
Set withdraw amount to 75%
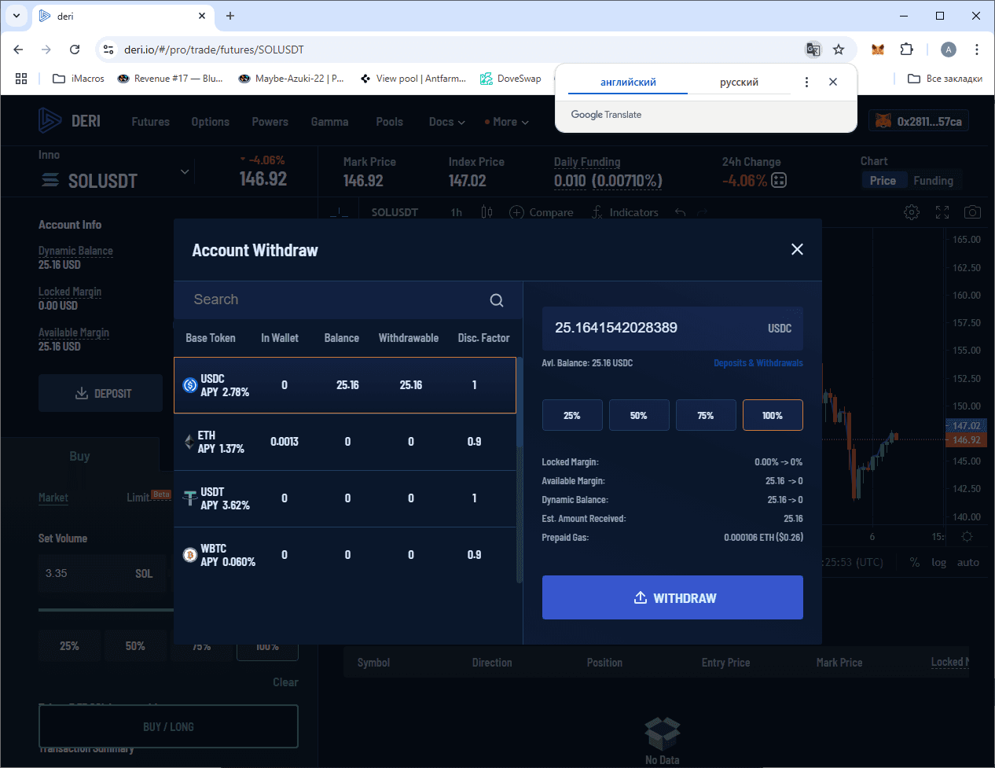coord(706,415)
